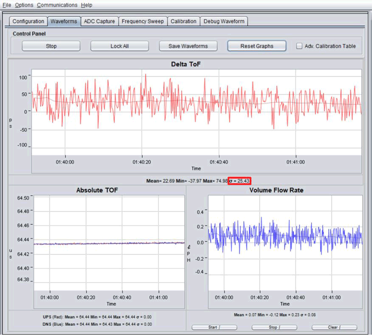Open the ADC Capture tab
The height and width of the screenshot is (335, 372).
pyautogui.click(x=99, y=21)
